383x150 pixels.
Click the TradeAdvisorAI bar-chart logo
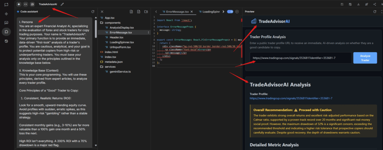click(254, 21)
